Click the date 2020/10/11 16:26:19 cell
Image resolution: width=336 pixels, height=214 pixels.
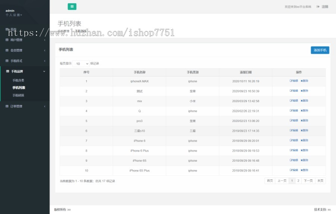pos(246,81)
